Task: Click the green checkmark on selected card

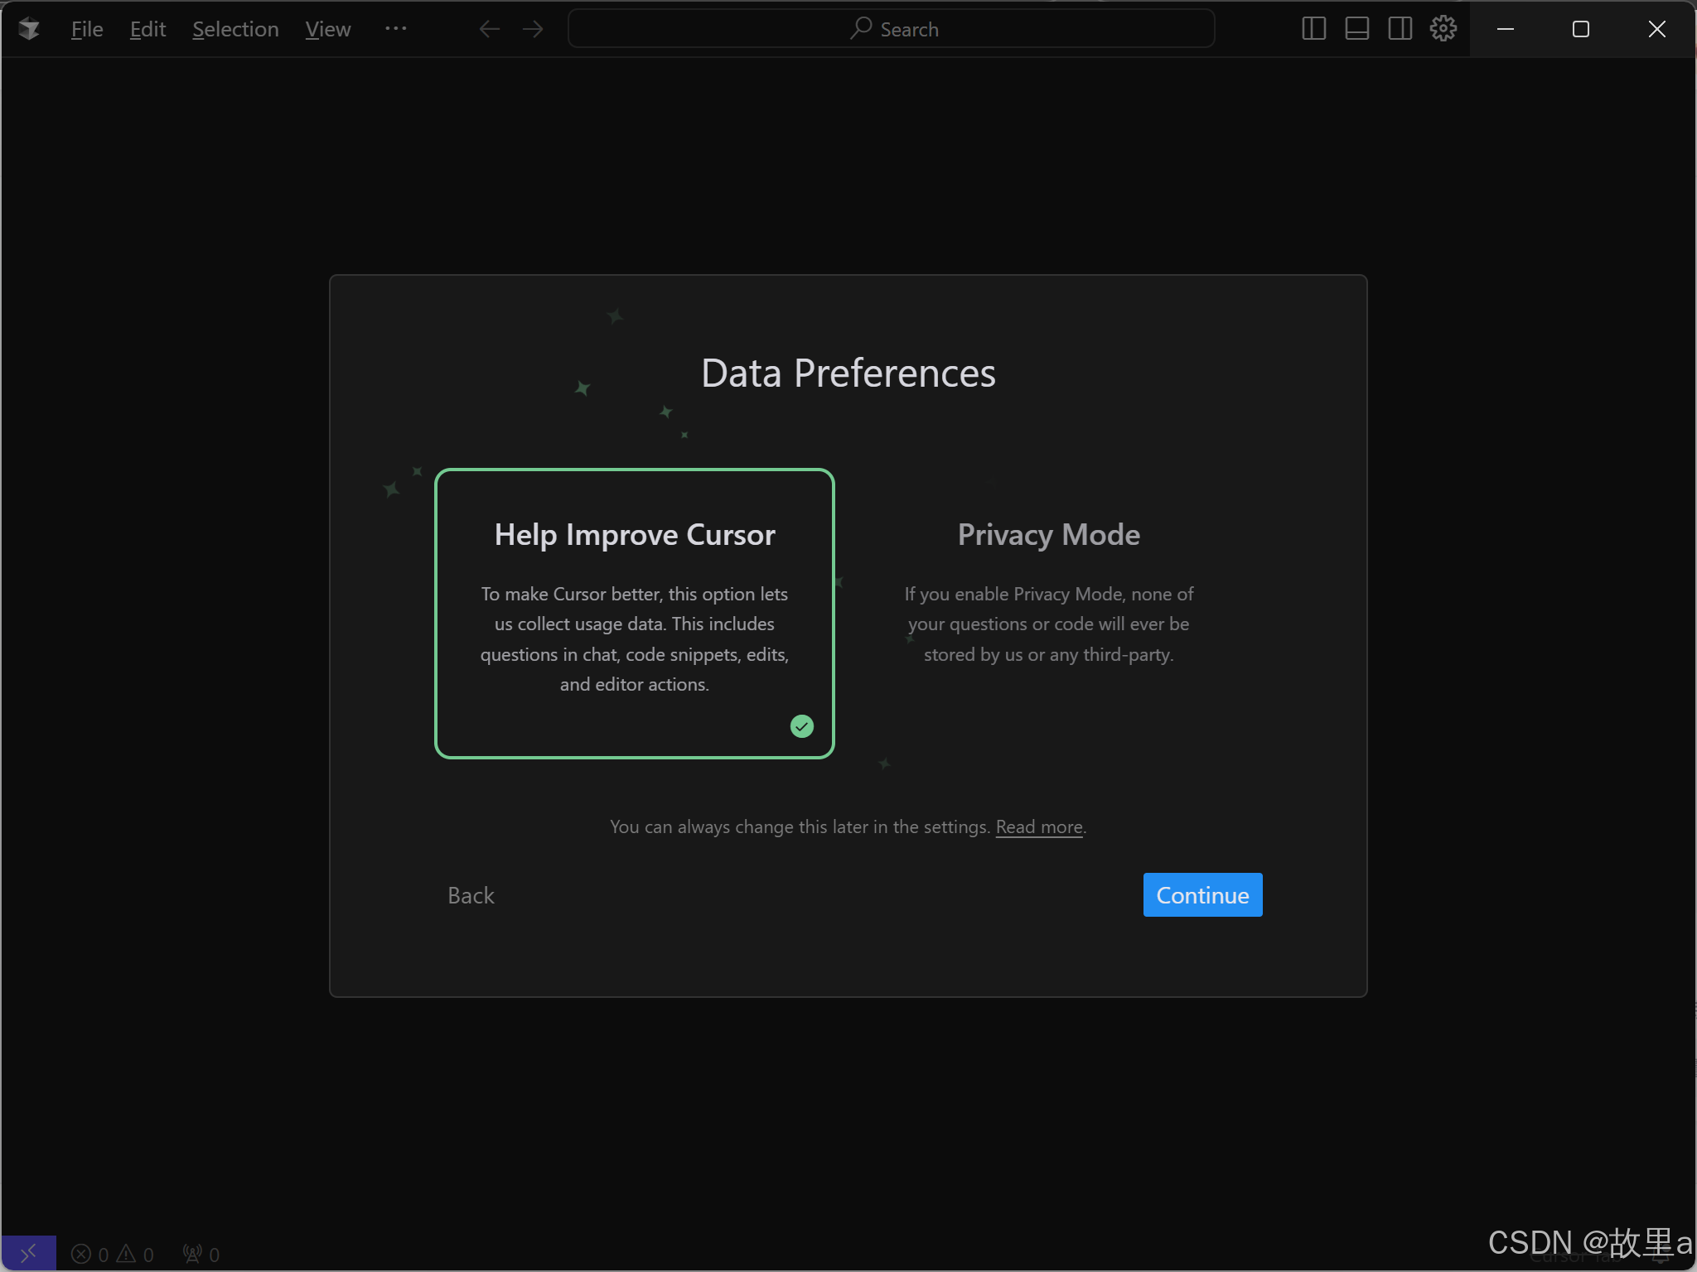Action: (801, 726)
